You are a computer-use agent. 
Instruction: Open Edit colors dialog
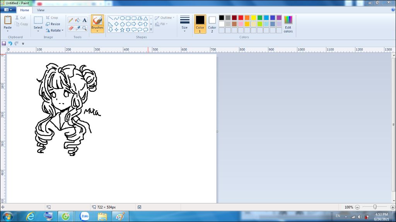[x=288, y=24]
